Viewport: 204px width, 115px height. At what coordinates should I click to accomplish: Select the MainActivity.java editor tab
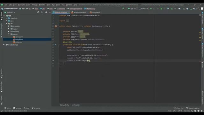click(x=61, y=12)
